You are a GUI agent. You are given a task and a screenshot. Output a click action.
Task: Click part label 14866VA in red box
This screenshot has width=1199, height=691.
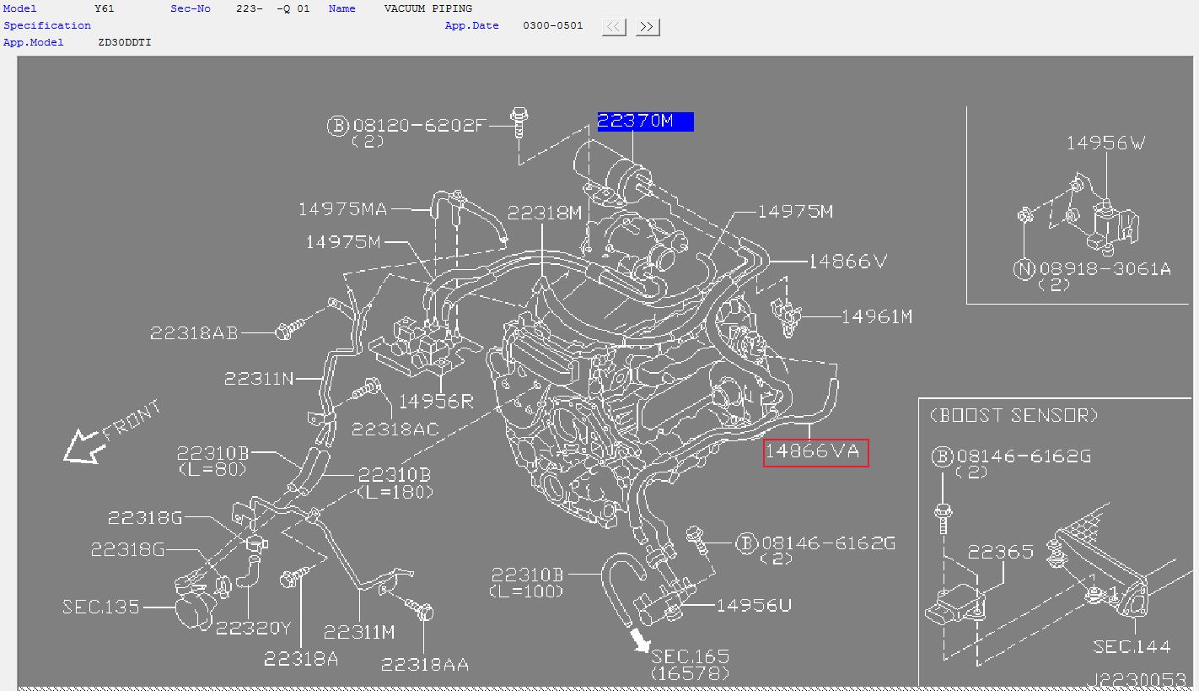[815, 452]
